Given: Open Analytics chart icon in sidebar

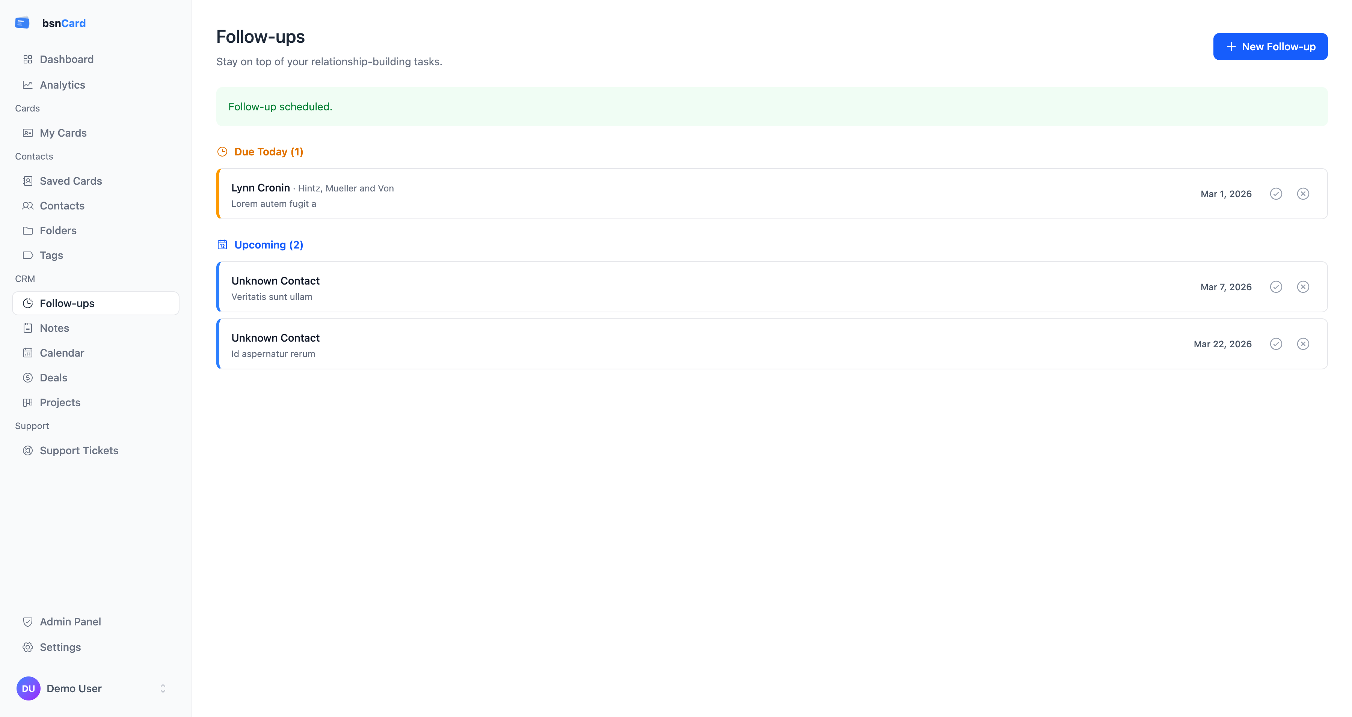Looking at the screenshot, I should pos(28,85).
